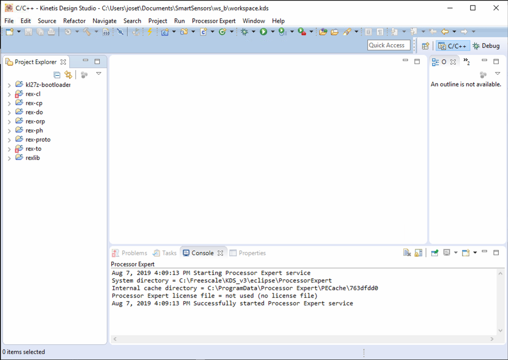Viewport: 508px width, 360px height.
Task: Open the Debug bug dropdown arrow
Action: click(x=253, y=32)
